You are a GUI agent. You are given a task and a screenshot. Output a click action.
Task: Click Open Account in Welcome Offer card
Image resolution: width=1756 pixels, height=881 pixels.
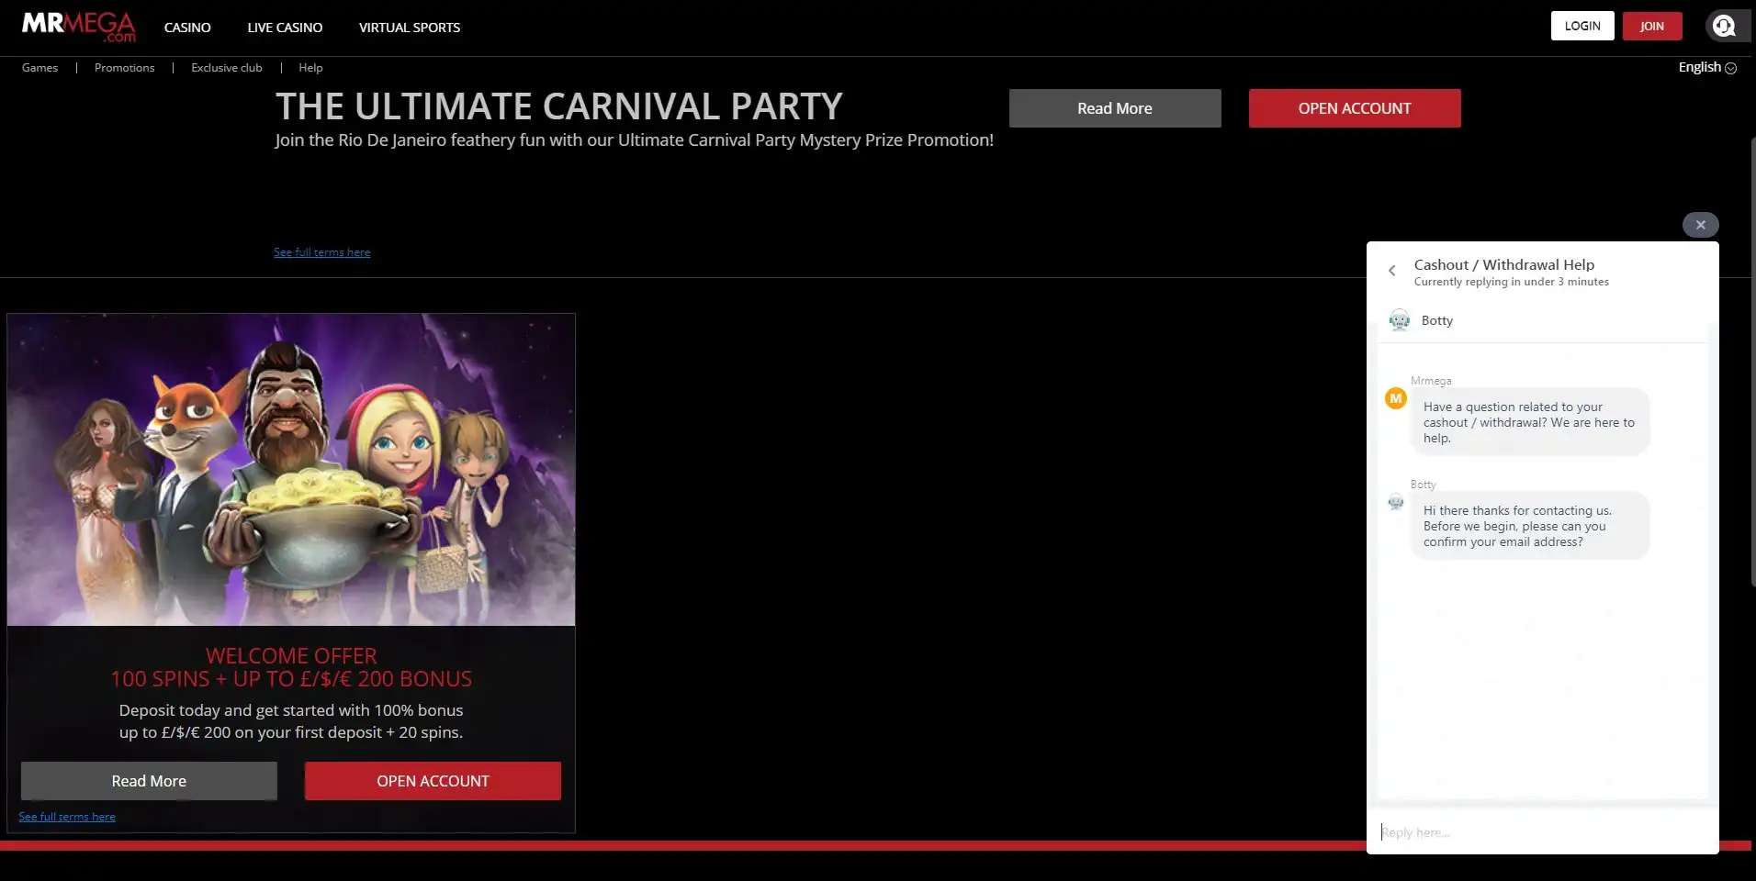(x=433, y=781)
